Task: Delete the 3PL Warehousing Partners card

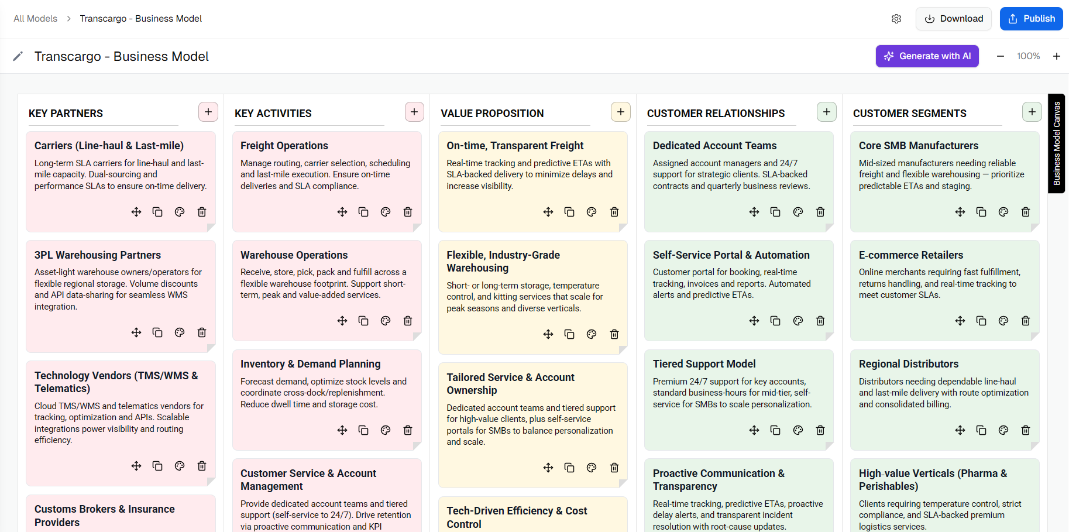Action: coord(202,332)
